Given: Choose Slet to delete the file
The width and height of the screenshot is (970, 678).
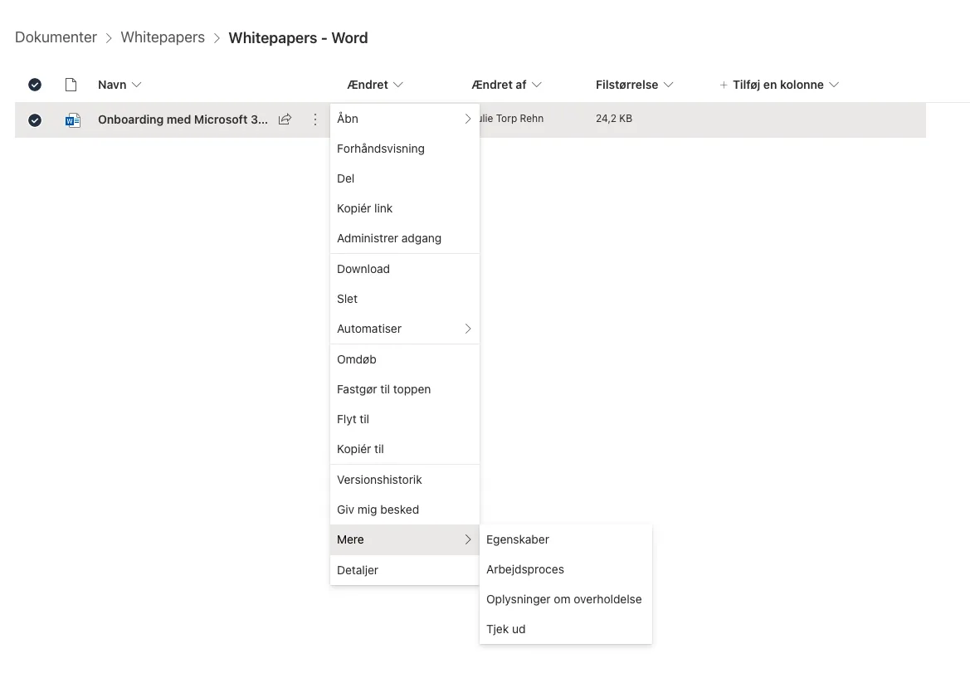Looking at the screenshot, I should click(x=405, y=299).
